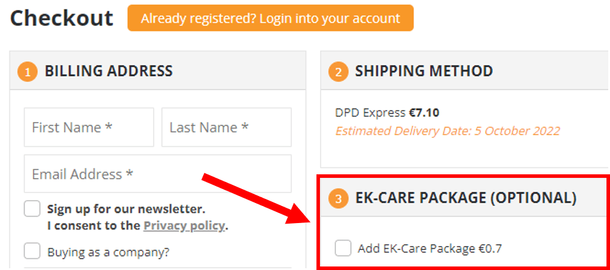Focus the Last Name field
The height and width of the screenshot is (270, 610).
coord(227,127)
